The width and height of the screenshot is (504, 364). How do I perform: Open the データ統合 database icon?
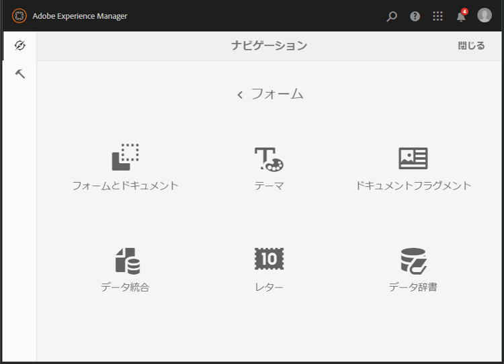128,261
